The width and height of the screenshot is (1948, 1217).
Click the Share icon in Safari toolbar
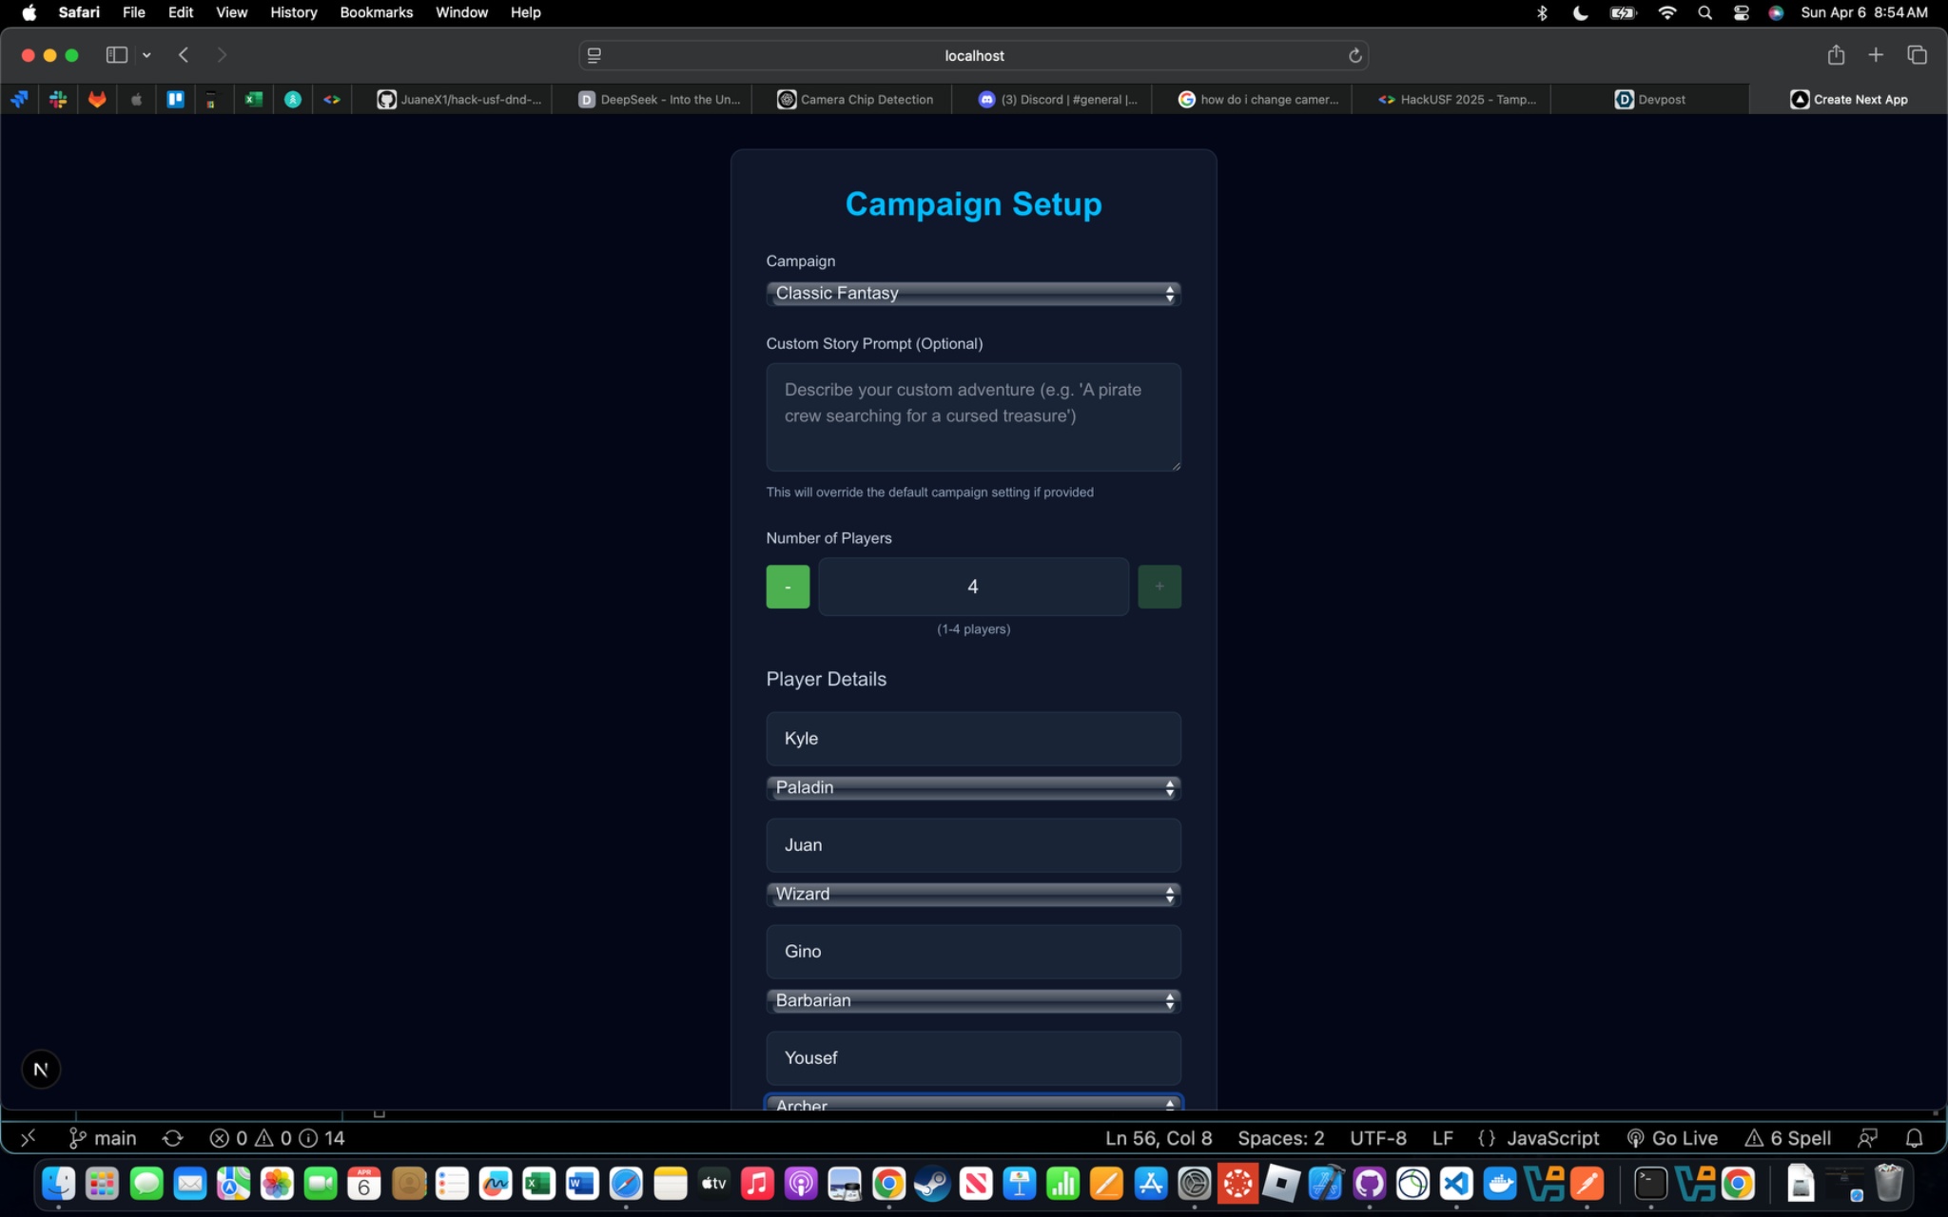click(x=1835, y=55)
